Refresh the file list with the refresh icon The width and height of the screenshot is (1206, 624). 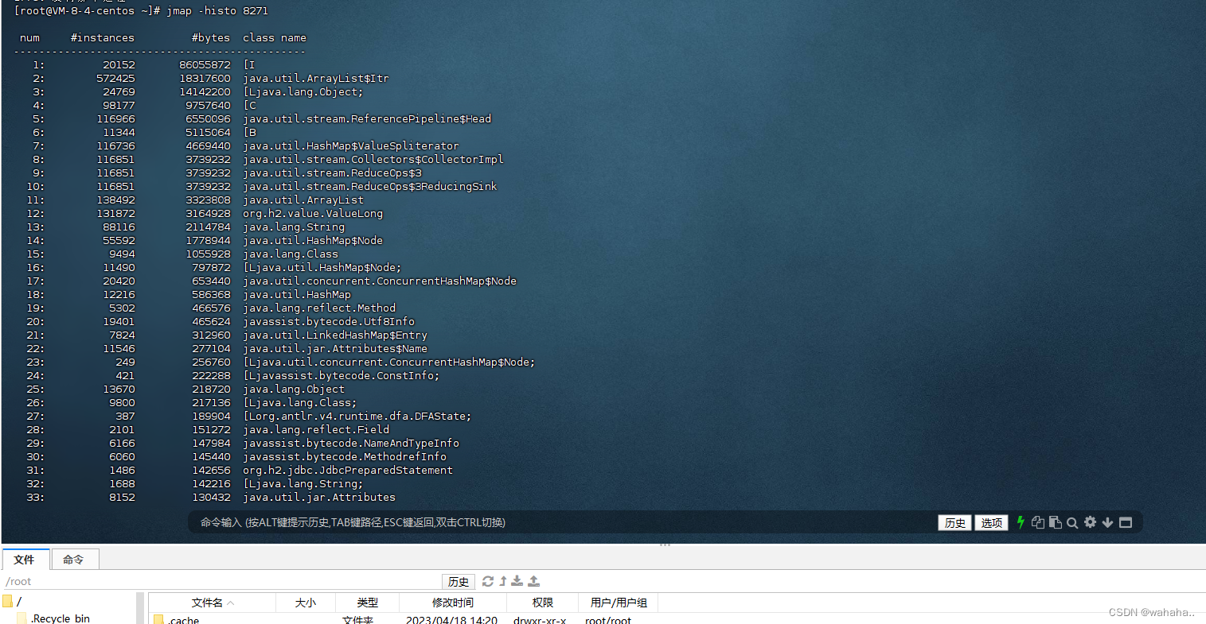click(487, 581)
